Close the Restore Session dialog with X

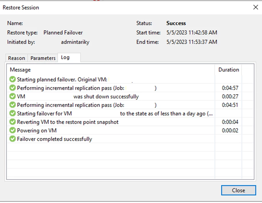255,7
